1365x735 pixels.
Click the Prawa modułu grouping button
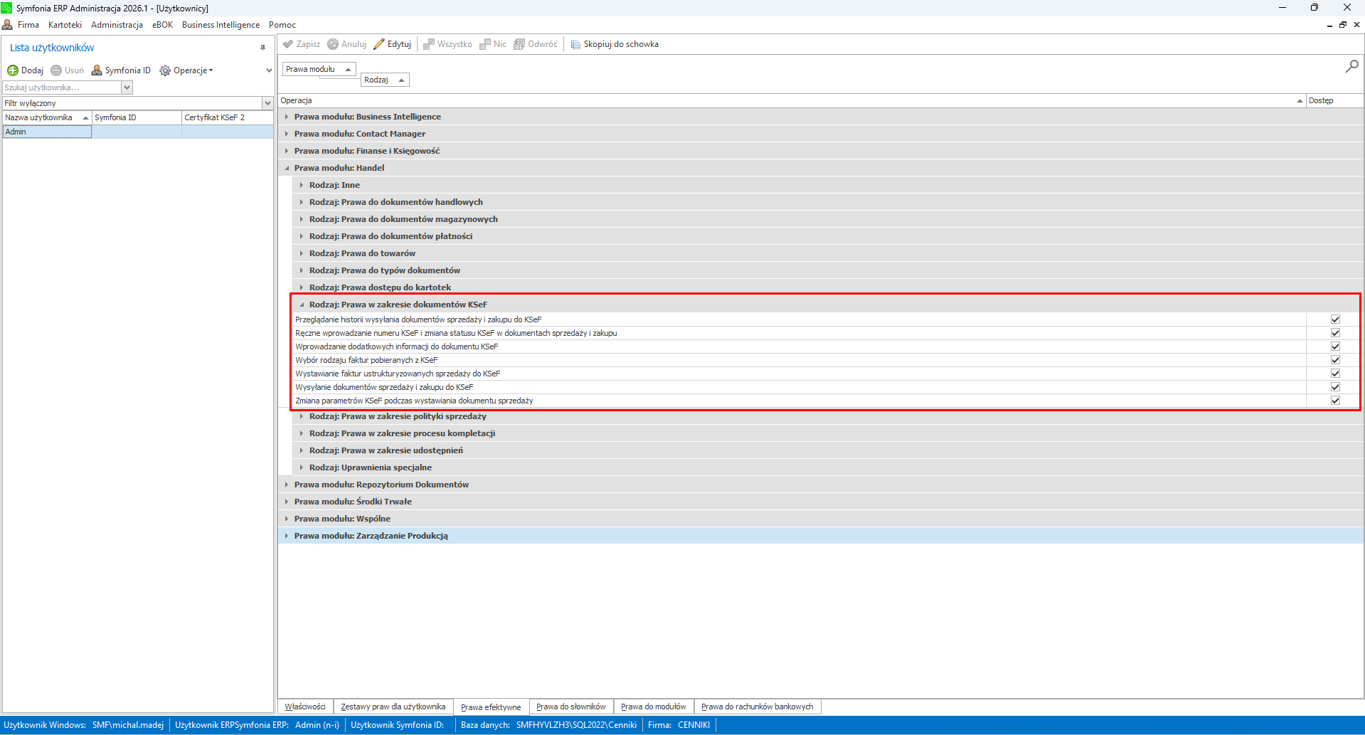click(318, 69)
